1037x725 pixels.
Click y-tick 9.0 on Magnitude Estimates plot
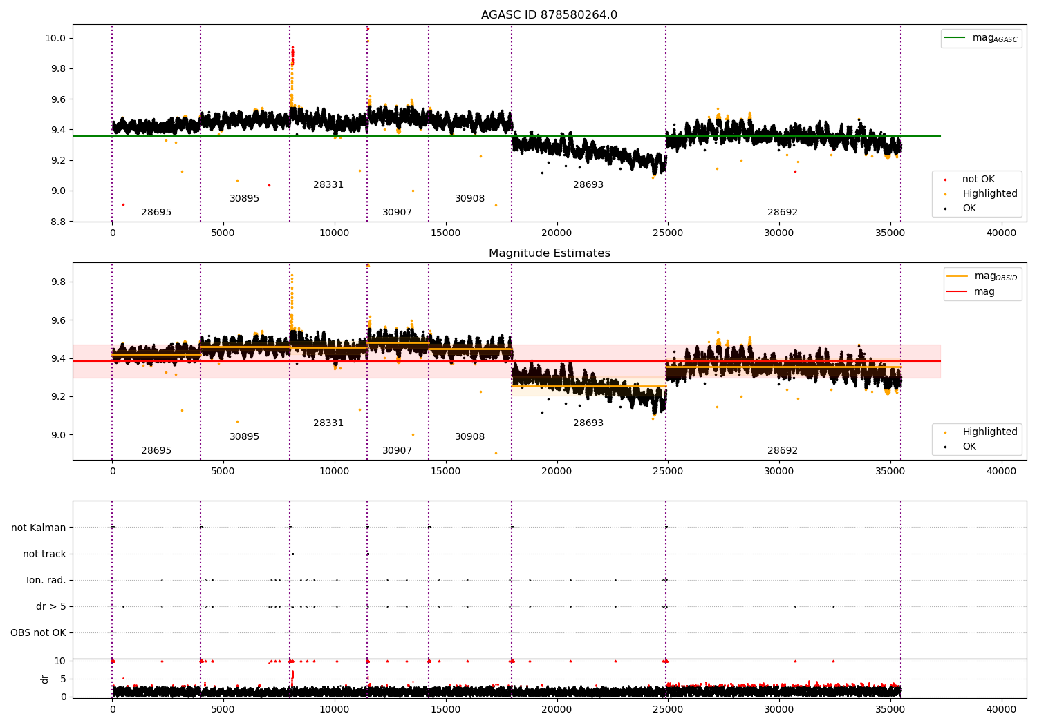58,435
